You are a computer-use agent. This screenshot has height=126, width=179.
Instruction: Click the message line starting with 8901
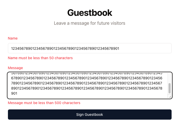point(87,88)
